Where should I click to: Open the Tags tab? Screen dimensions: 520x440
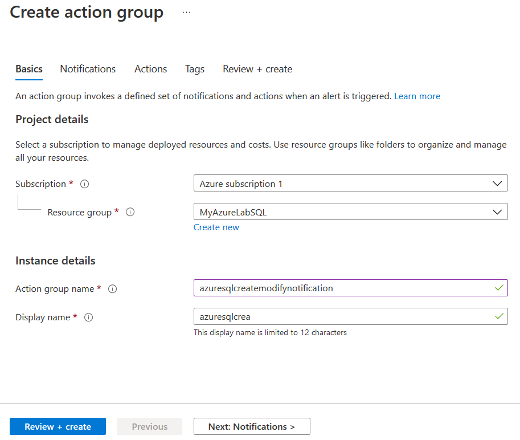[194, 69]
